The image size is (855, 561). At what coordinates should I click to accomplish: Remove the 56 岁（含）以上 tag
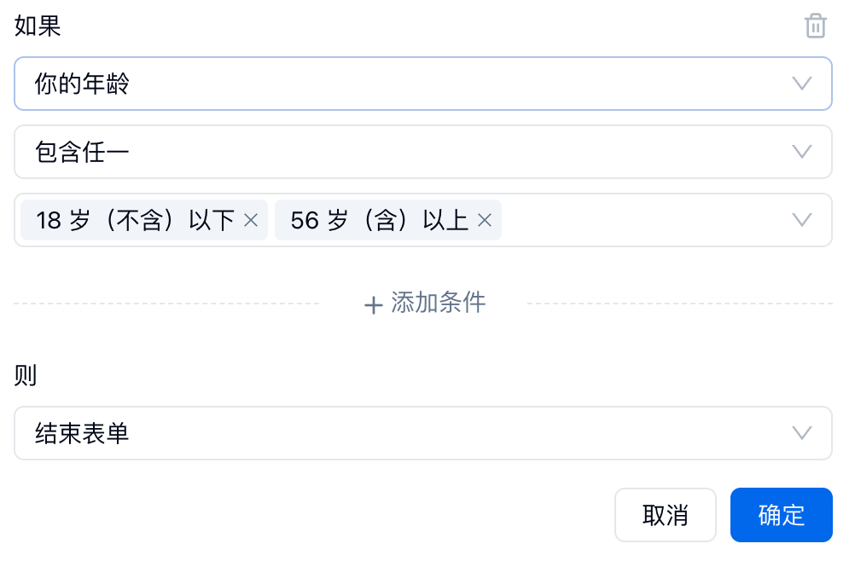click(x=485, y=220)
